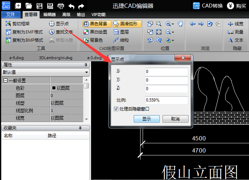
Task: Select the 剪切框架 tool
Action: pos(18,24)
